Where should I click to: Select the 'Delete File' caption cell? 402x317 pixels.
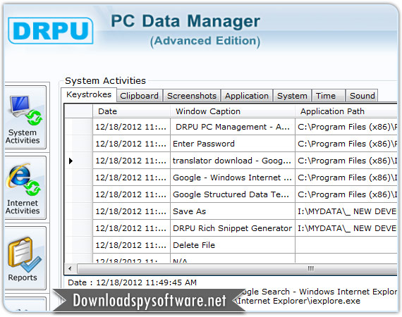[x=233, y=245]
